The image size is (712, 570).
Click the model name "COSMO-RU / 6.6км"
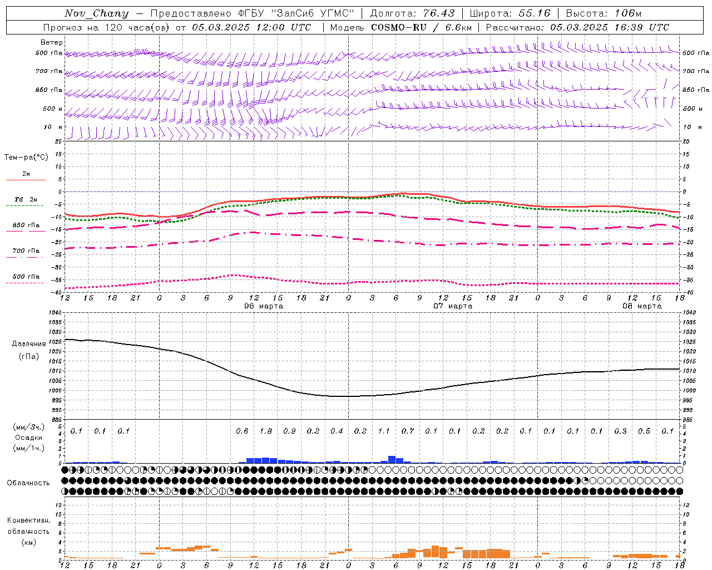tap(421, 27)
